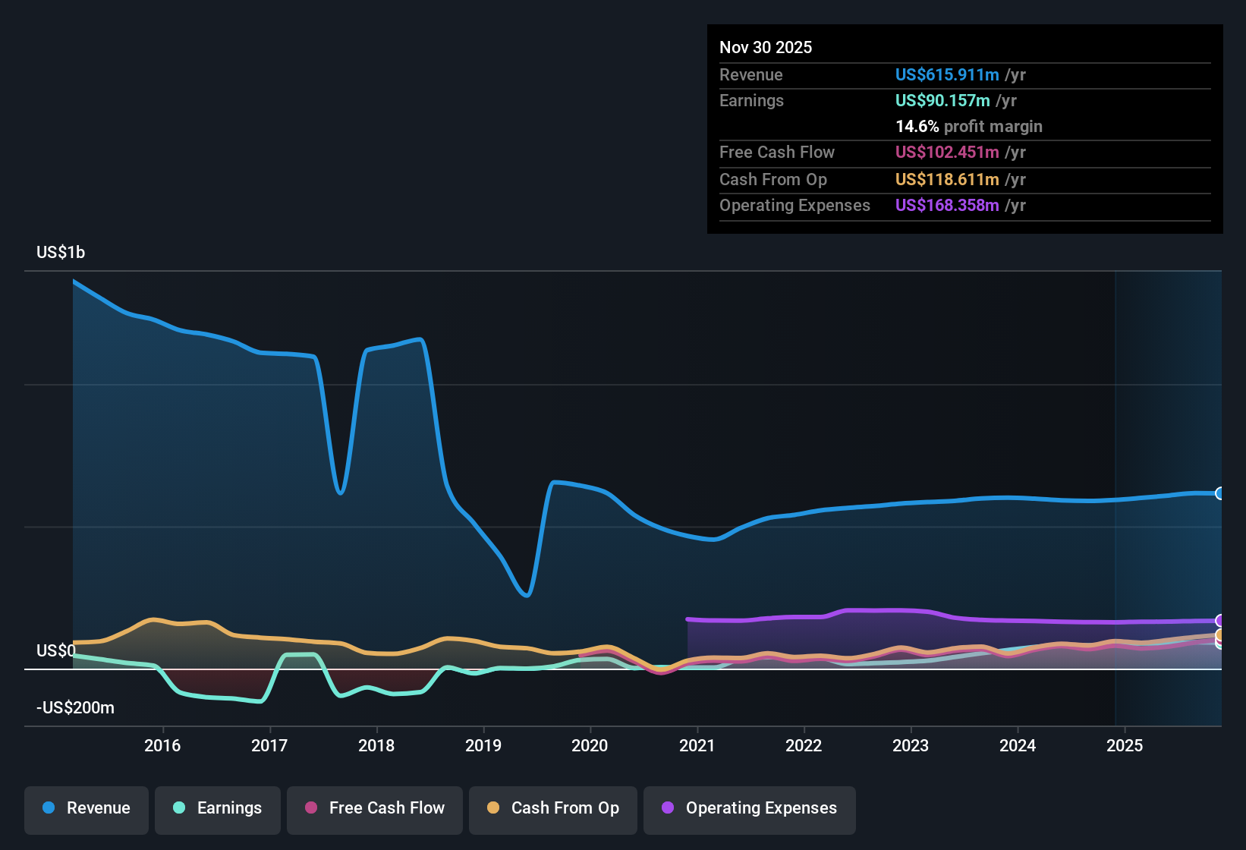Click the blue Revenue legend dot
The image size is (1246, 850).
[48, 808]
